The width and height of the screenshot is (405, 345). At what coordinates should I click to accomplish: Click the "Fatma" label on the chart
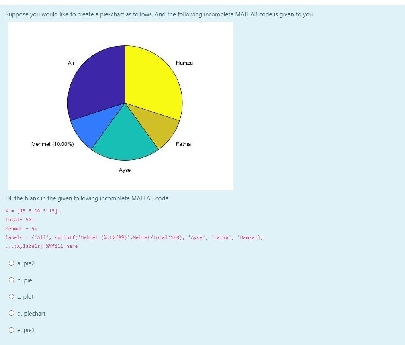(183, 144)
